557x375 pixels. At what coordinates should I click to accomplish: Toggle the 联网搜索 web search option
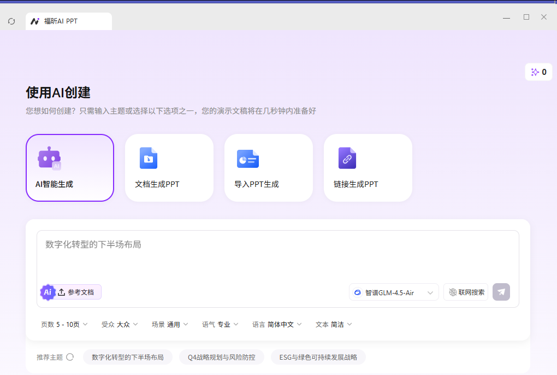(466, 292)
